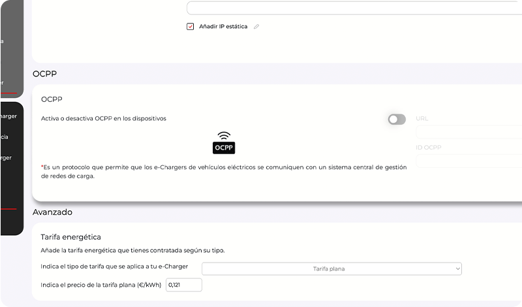Open the Tarifa plana dropdown
Screen dimensions: 522x307
(x=331, y=268)
